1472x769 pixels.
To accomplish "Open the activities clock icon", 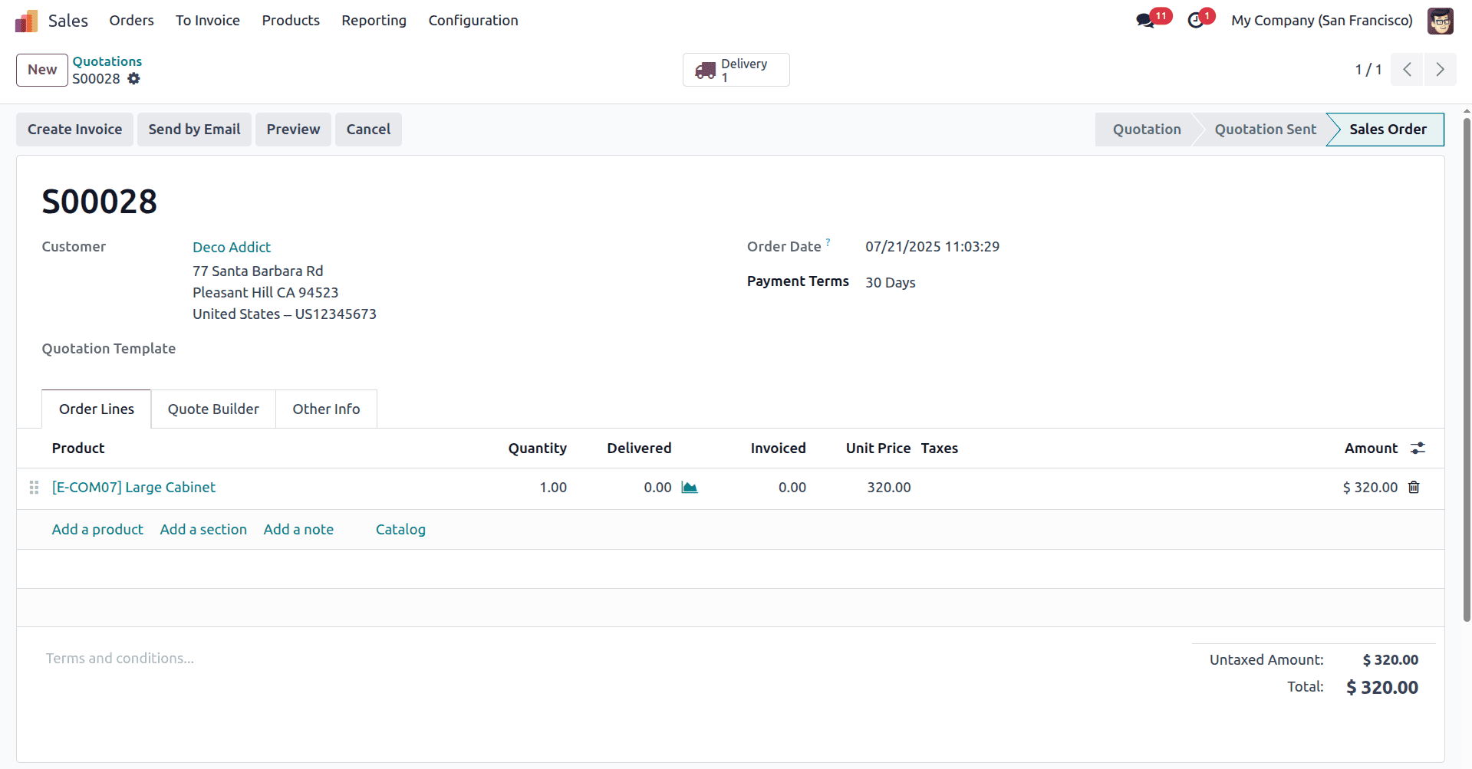I will tap(1197, 21).
